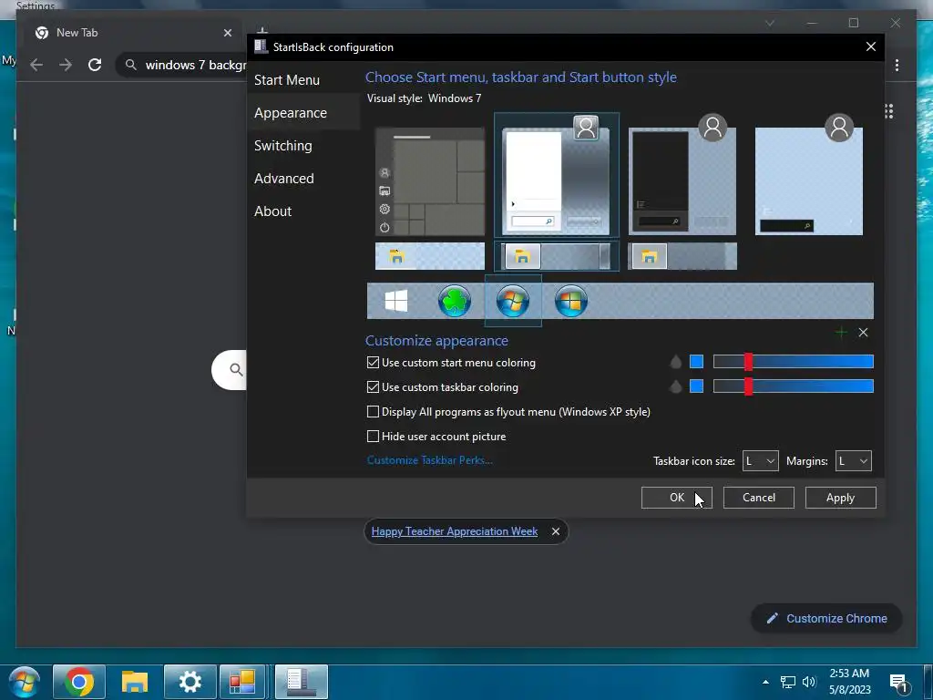Open taskbar color swatch picker
Screen dimensions: 933x700
[696, 386]
